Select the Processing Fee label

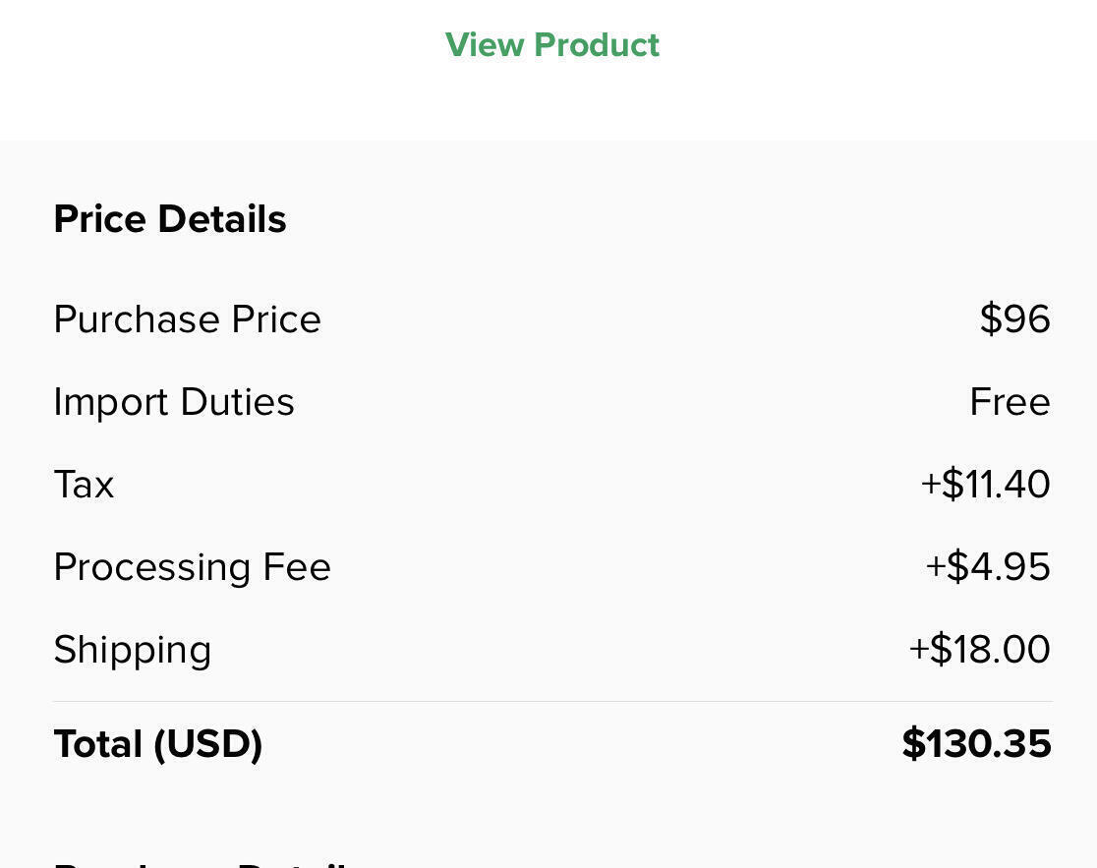193,567
